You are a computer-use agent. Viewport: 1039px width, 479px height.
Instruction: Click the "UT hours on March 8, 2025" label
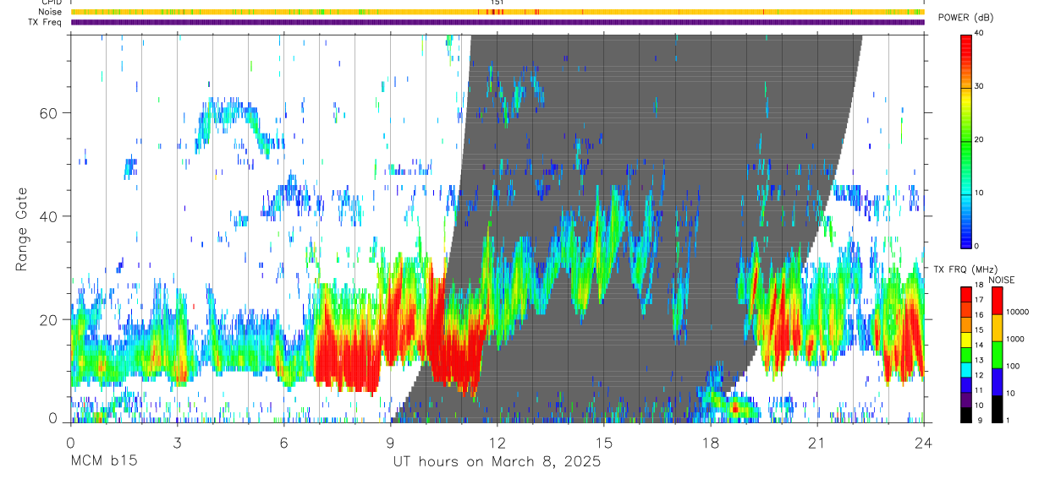(497, 462)
